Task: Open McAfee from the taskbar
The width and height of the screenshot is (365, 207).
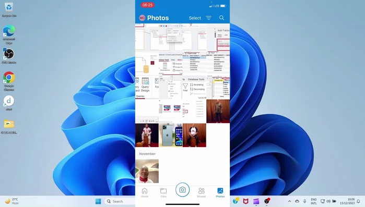Action: (245, 201)
